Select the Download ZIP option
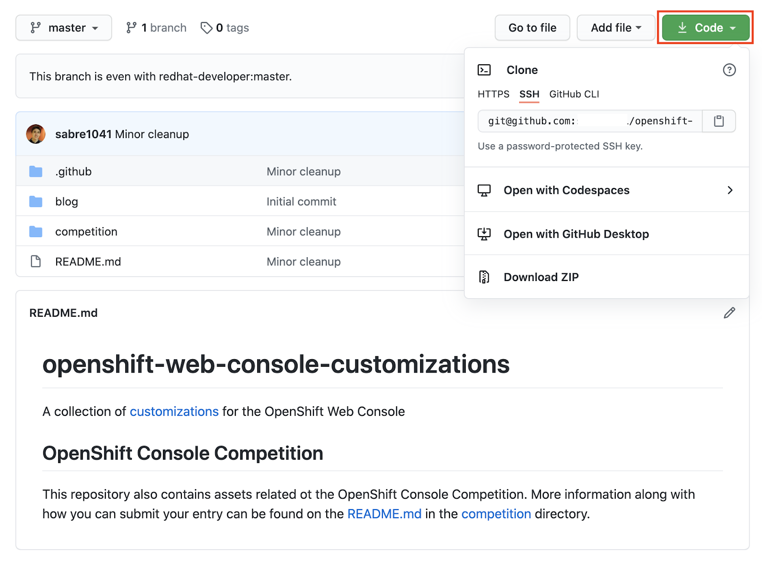Screen dimensions: 762x563 [x=541, y=277]
